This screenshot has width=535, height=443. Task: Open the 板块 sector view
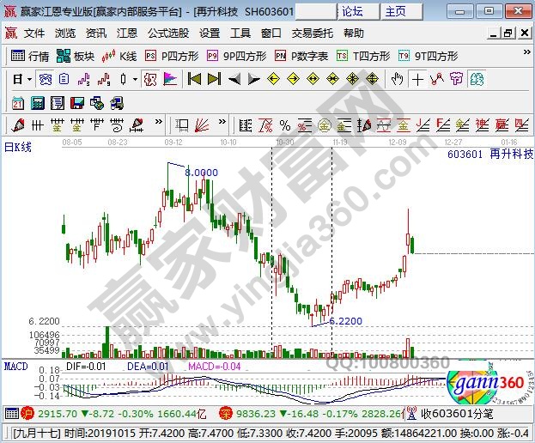pyautogui.click(x=76, y=56)
